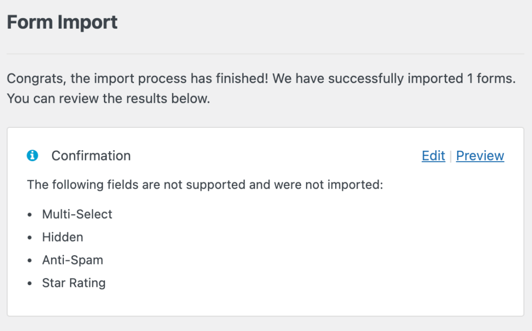Screen dimensions: 532x331
Task: Click the bullet point before Anti-Spam
Action: pyautogui.click(x=31, y=260)
